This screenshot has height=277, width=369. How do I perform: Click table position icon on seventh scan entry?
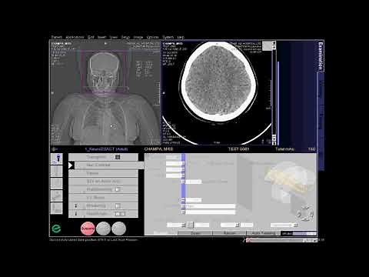(76, 205)
